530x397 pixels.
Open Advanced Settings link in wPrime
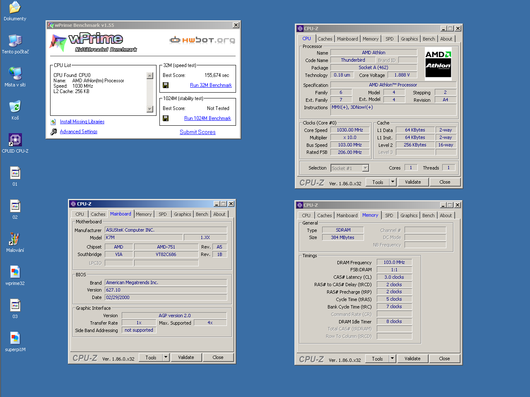[79, 132]
